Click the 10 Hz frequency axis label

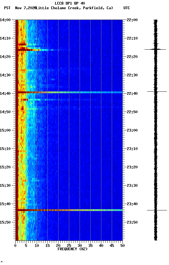pyautogui.click(x=37, y=246)
